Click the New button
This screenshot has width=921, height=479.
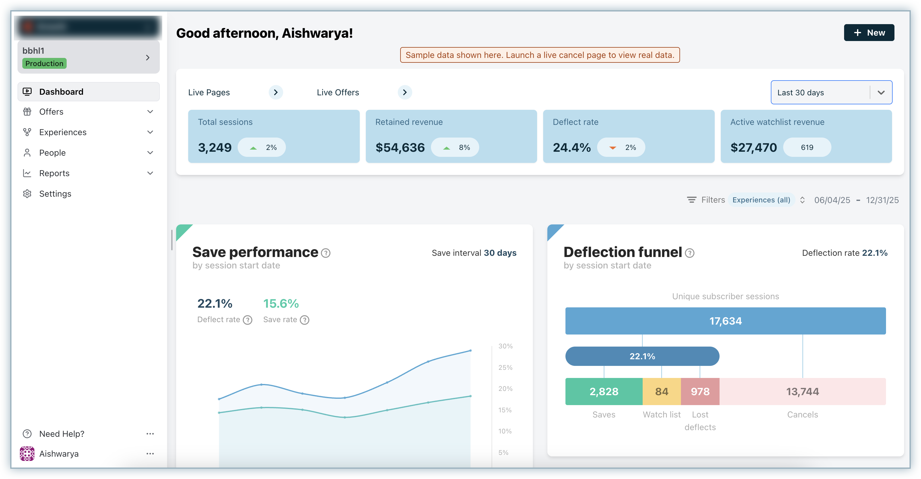[869, 33]
